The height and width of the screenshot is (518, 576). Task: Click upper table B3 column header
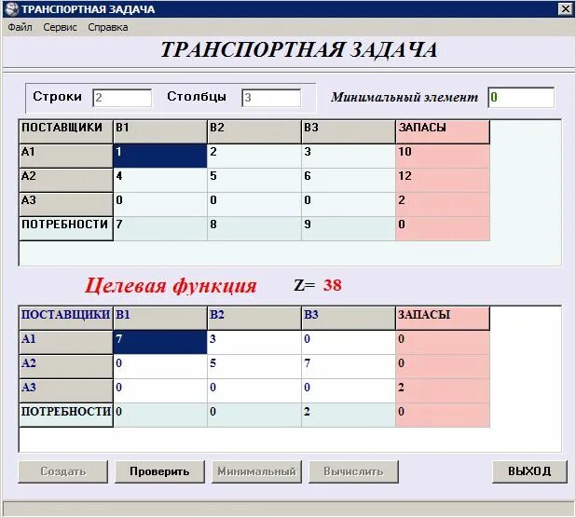coord(349,131)
